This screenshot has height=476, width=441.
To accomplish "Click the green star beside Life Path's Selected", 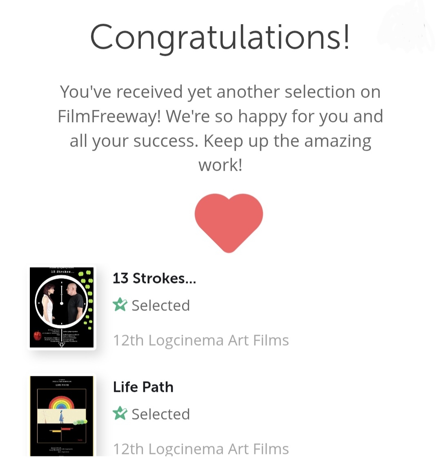I will [120, 413].
